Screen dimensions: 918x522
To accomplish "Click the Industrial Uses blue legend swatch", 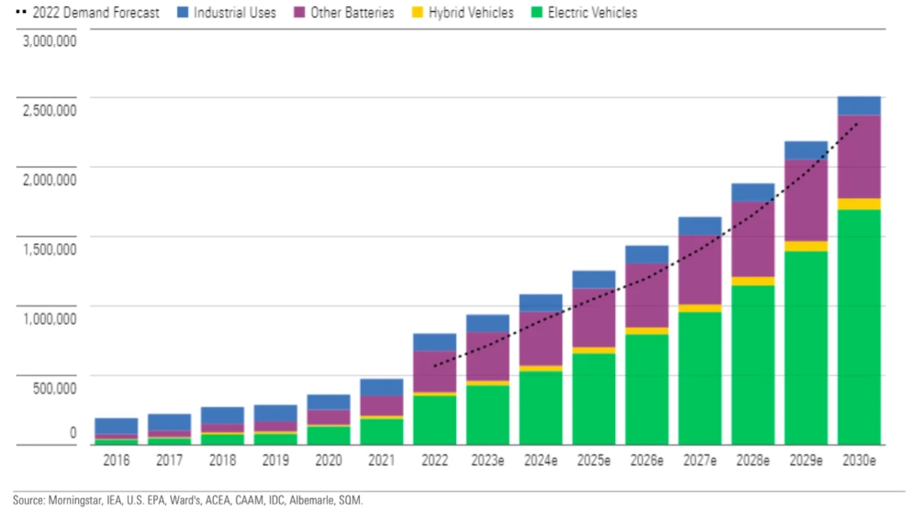I will click(183, 12).
